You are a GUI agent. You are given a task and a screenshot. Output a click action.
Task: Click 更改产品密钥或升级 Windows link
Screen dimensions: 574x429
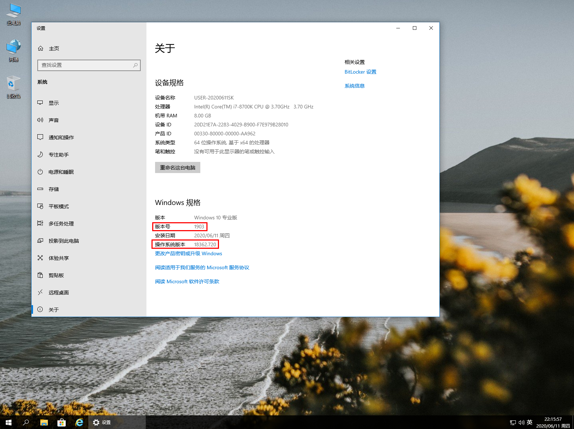(x=188, y=253)
